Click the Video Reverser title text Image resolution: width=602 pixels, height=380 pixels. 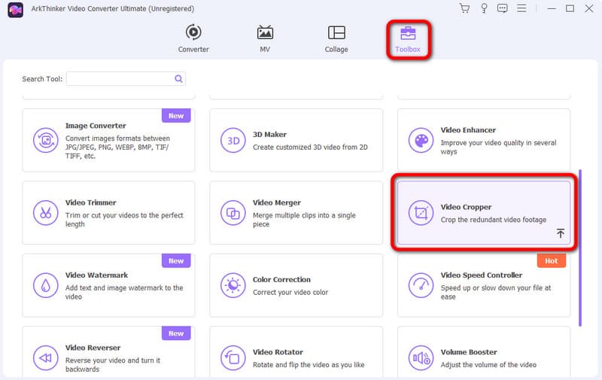coord(93,348)
